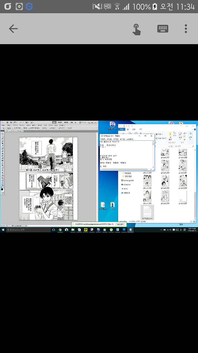This screenshot has width=198, height=353.
Task: Open CS Live button in Photoshop
Action: (83, 123)
